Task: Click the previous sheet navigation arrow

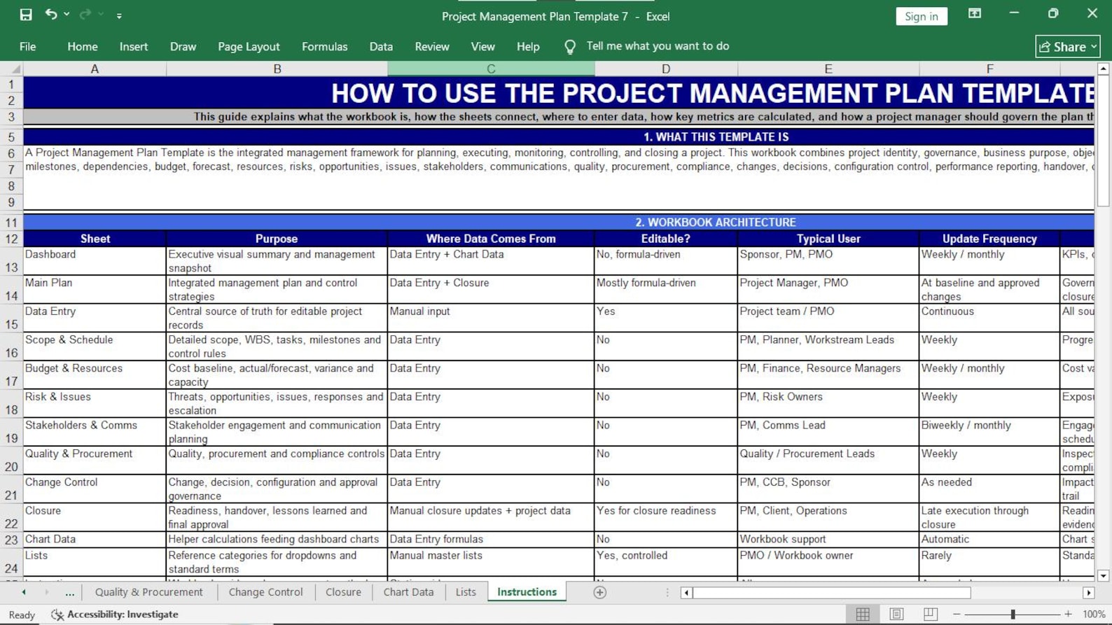Action: [24, 592]
